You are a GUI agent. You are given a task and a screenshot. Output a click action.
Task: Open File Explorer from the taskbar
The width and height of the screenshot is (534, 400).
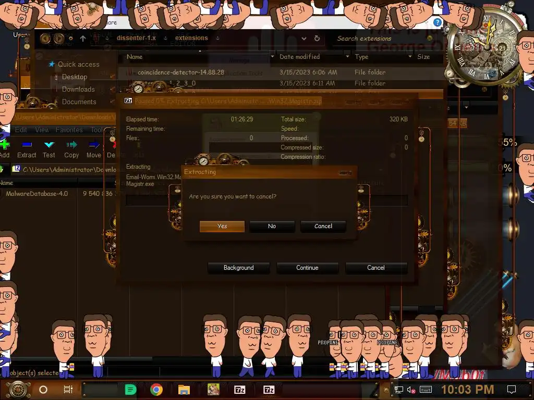click(x=184, y=390)
